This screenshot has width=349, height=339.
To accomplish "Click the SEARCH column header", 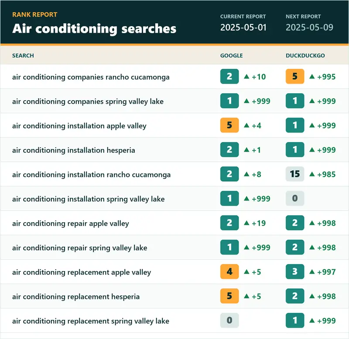I will click(x=23, y=56).
